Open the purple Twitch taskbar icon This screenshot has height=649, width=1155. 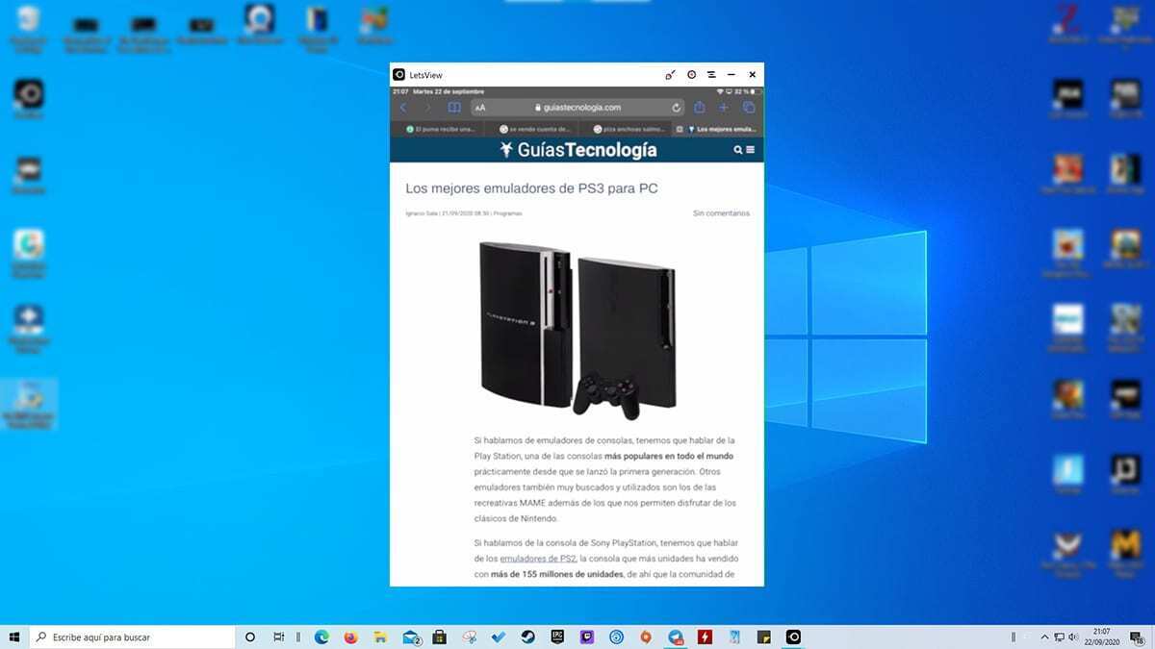(587, 637)
